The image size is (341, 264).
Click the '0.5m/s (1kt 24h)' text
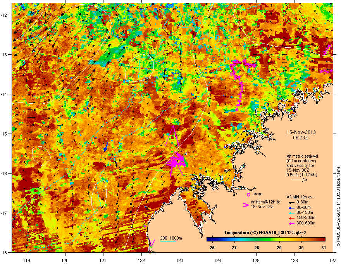pyautogui.click(x=301, y=175)
